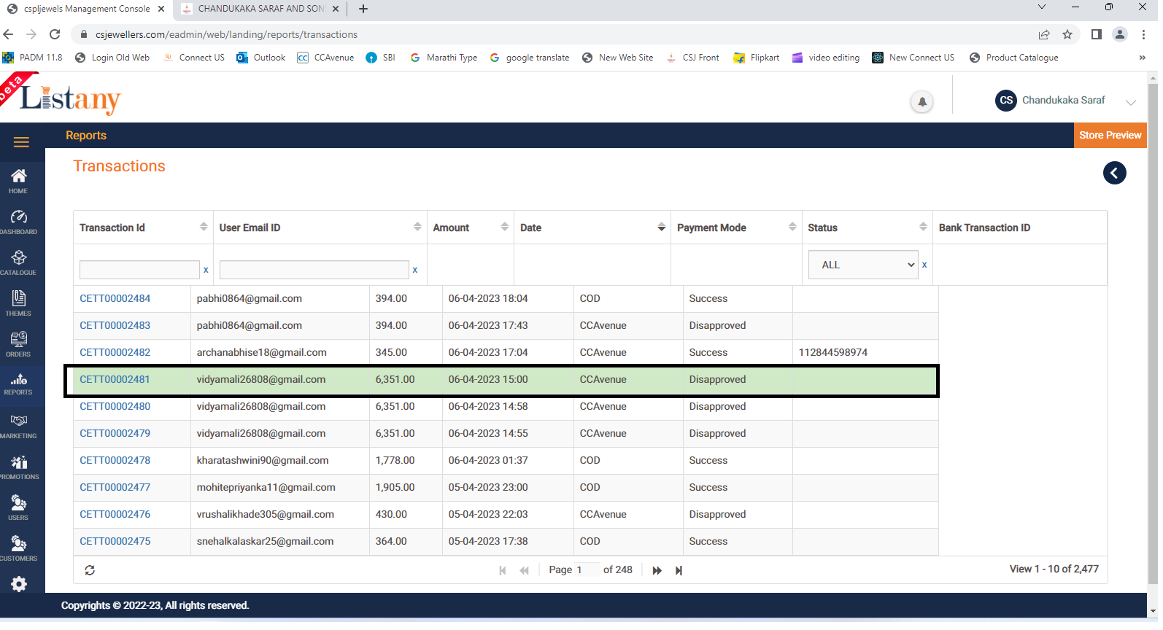
Task: Show more bookmarks overflow chevron
Action: (1142, 58)
